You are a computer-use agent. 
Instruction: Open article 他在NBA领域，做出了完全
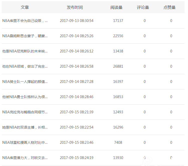pyautogui.click(x=25, y=66)
